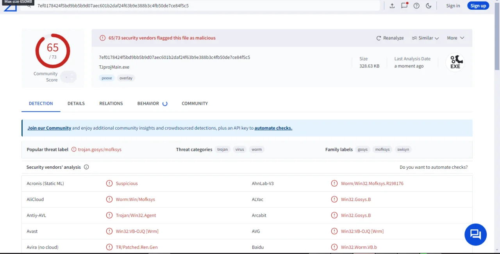Viewport: 500px width, 254px height.
Task: Expand the Similar dropdown
Action: (425, 38)
